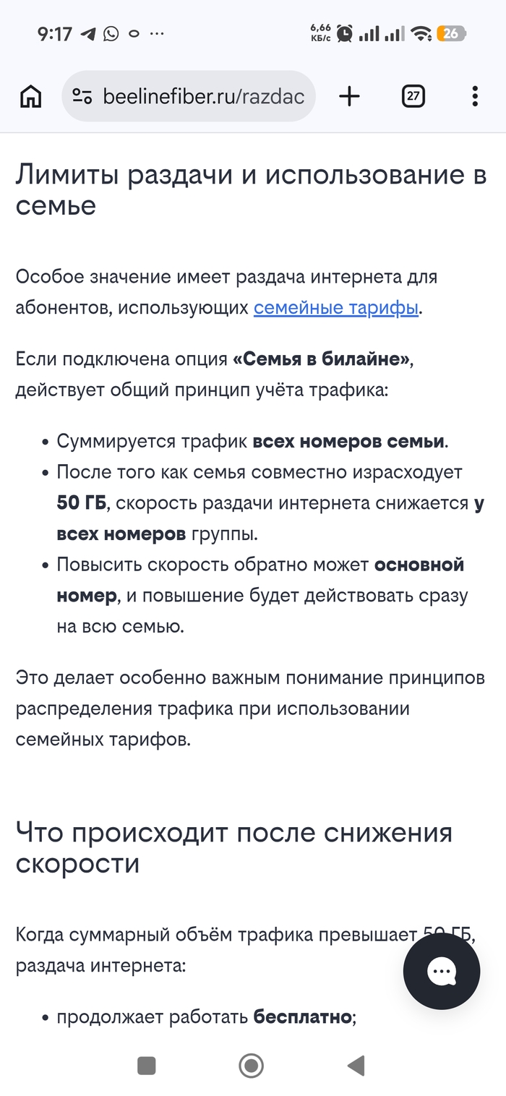This screenshot has width=506, height=1096.
Task: Open a new tab with plus icon
Action: [x=349, y=96]
